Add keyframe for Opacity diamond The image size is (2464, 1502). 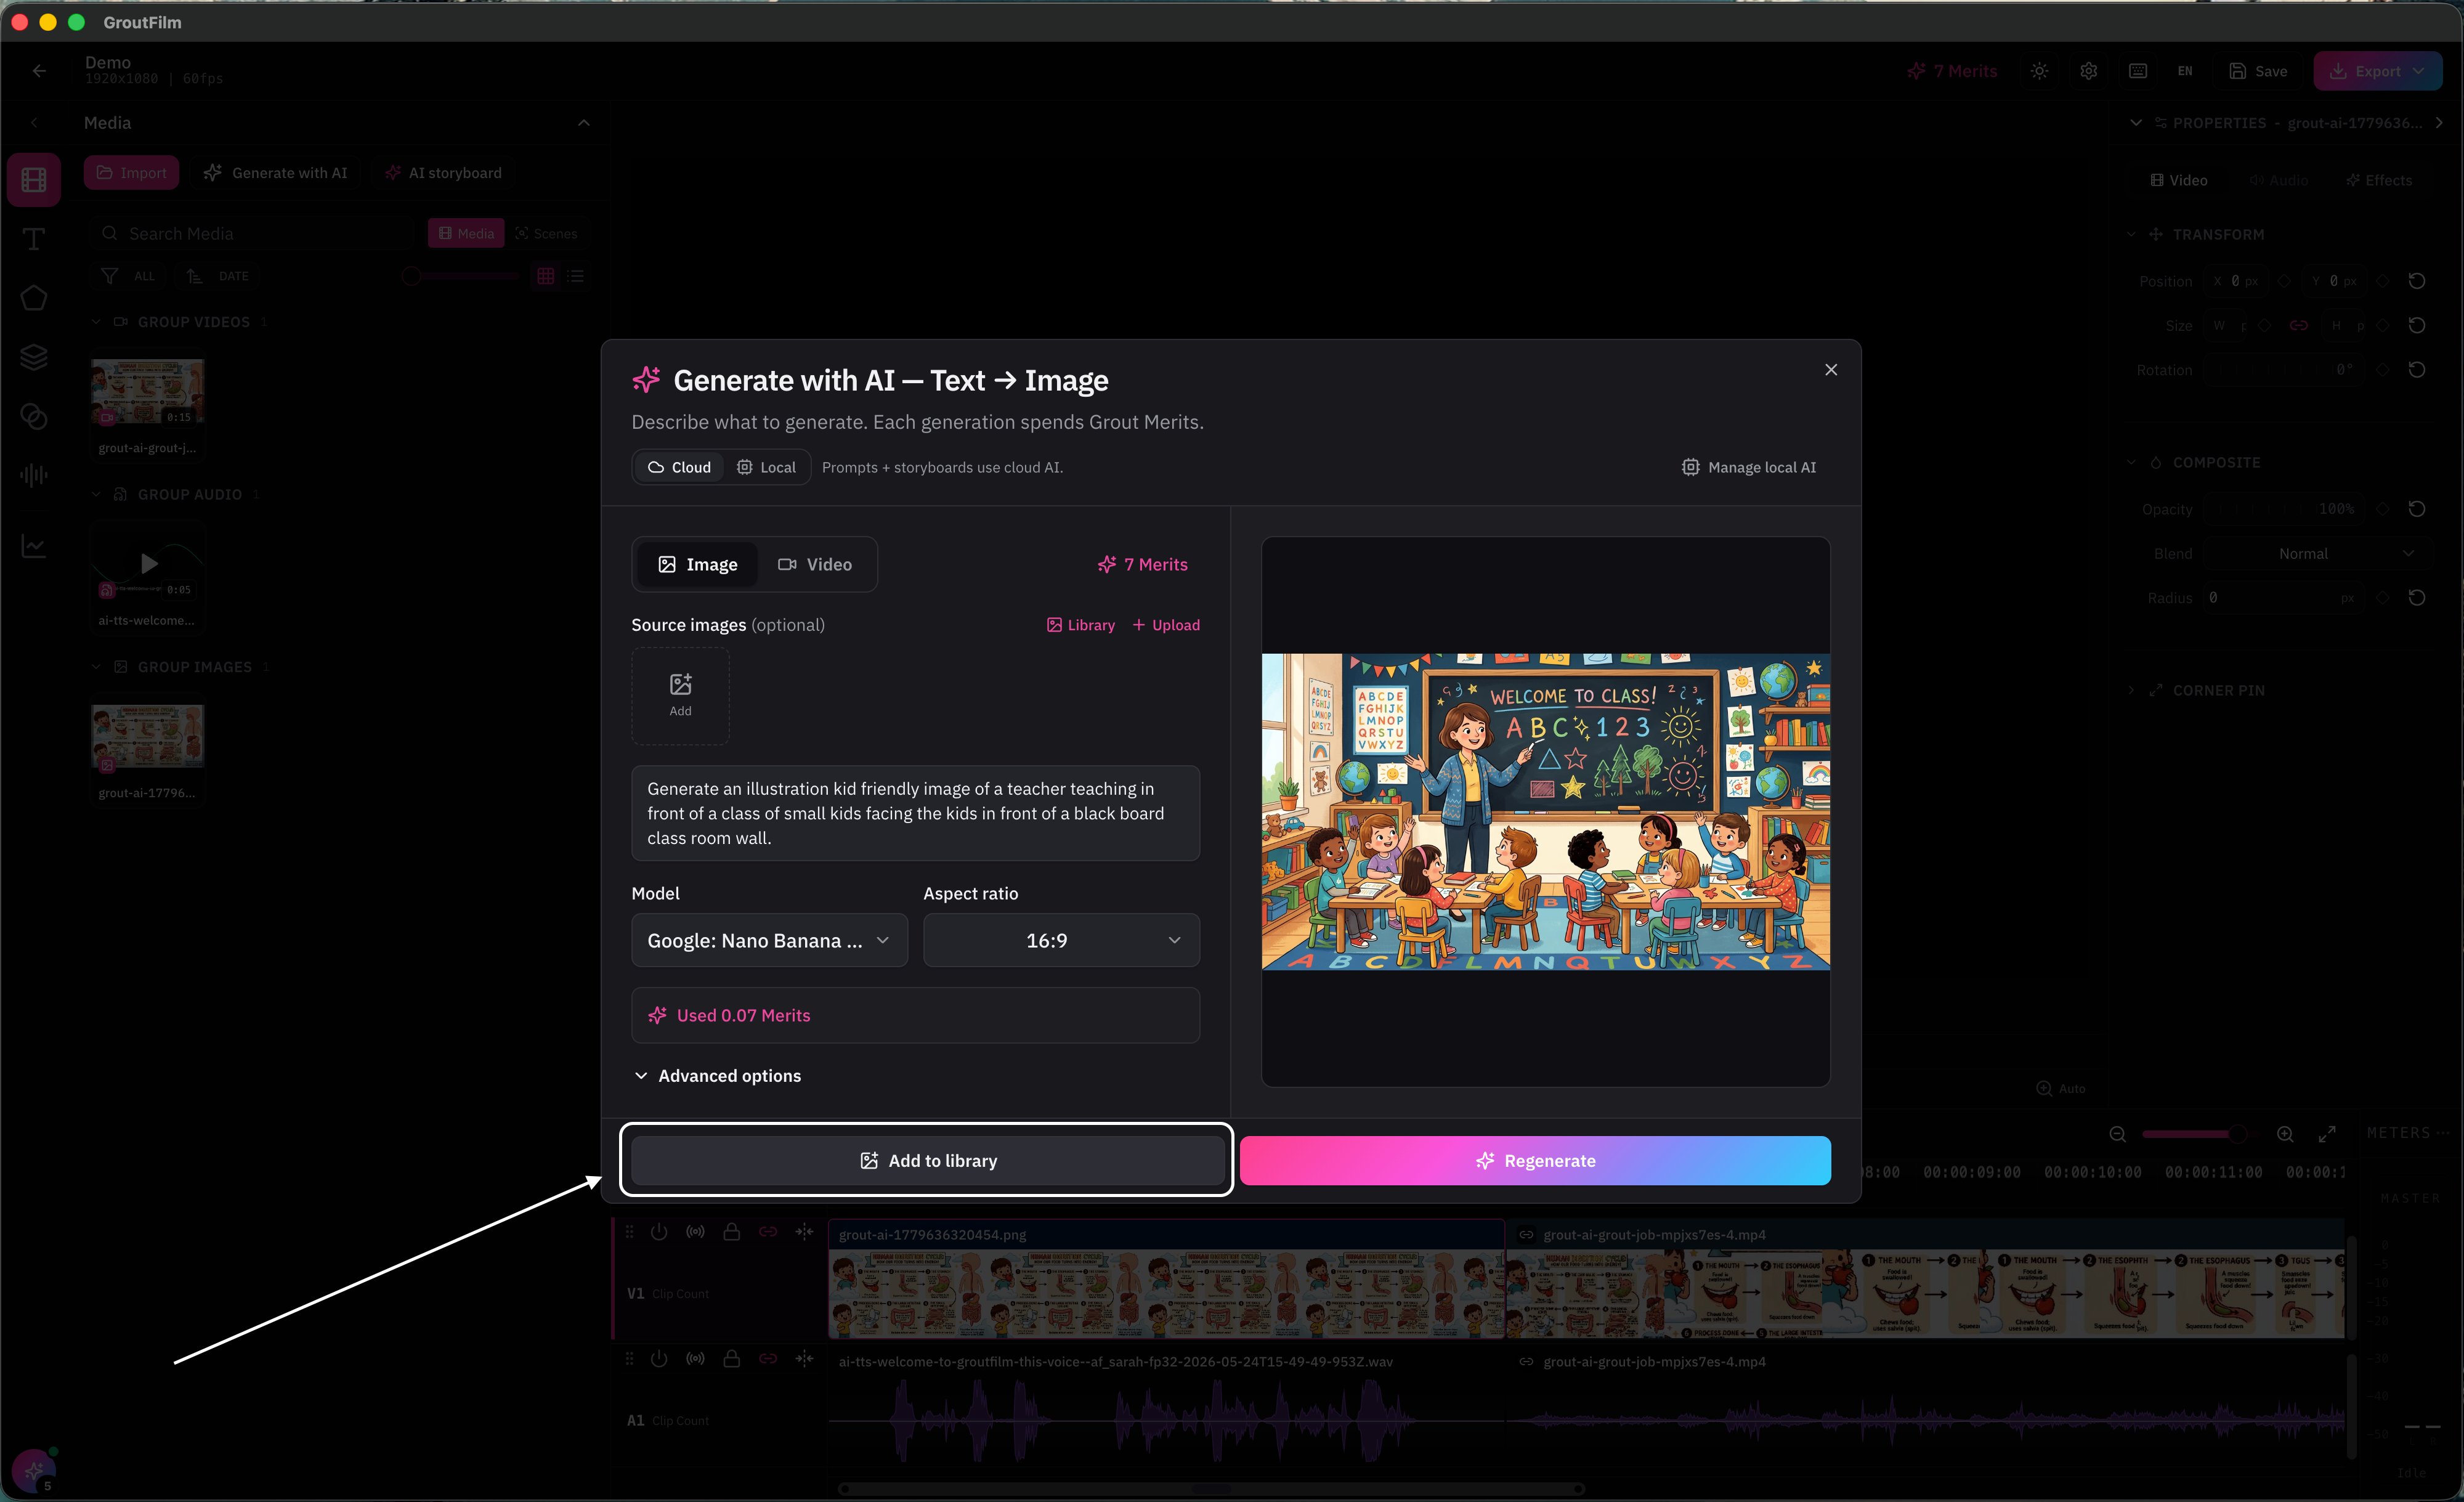point(2383,509)
